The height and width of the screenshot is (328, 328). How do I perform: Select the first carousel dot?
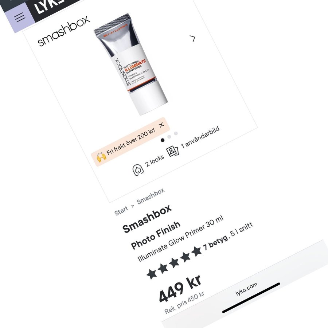pos(163,140)
